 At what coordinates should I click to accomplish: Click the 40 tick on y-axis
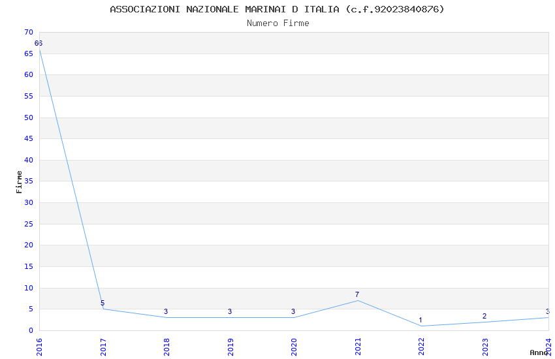click(29, 160)
